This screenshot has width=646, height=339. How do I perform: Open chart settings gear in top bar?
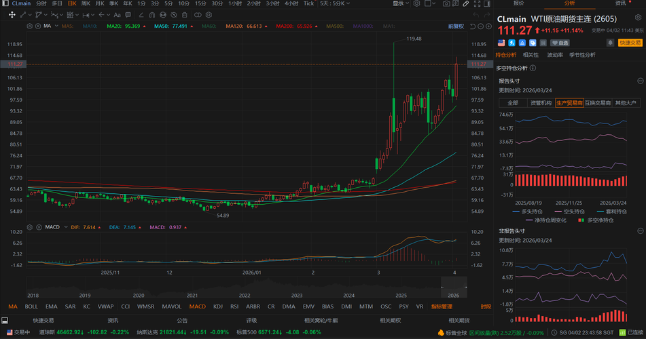(x=417, y=3)
